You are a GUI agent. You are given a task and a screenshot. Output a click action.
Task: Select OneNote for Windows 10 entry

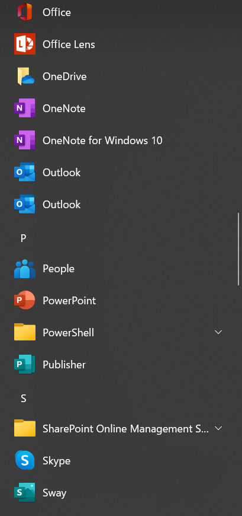click(118, 141)
